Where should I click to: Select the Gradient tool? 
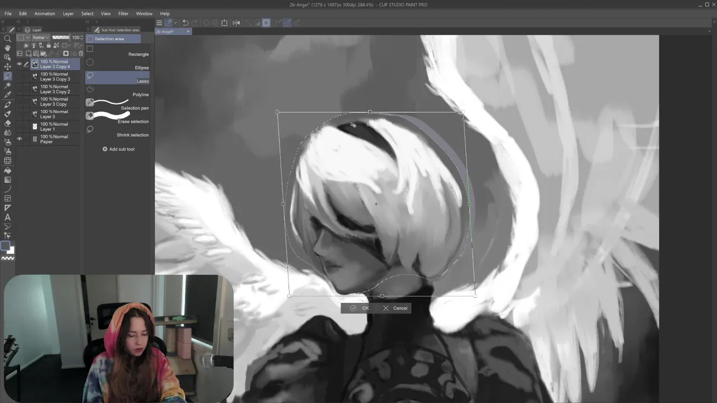coord(7,180)
